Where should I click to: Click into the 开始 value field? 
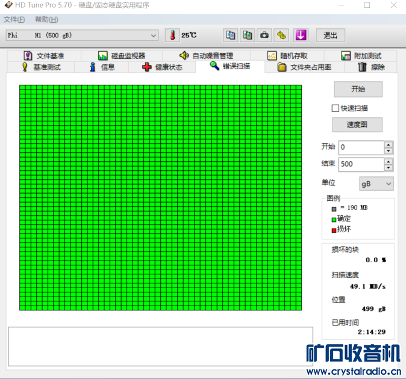(x=361, y=147)
